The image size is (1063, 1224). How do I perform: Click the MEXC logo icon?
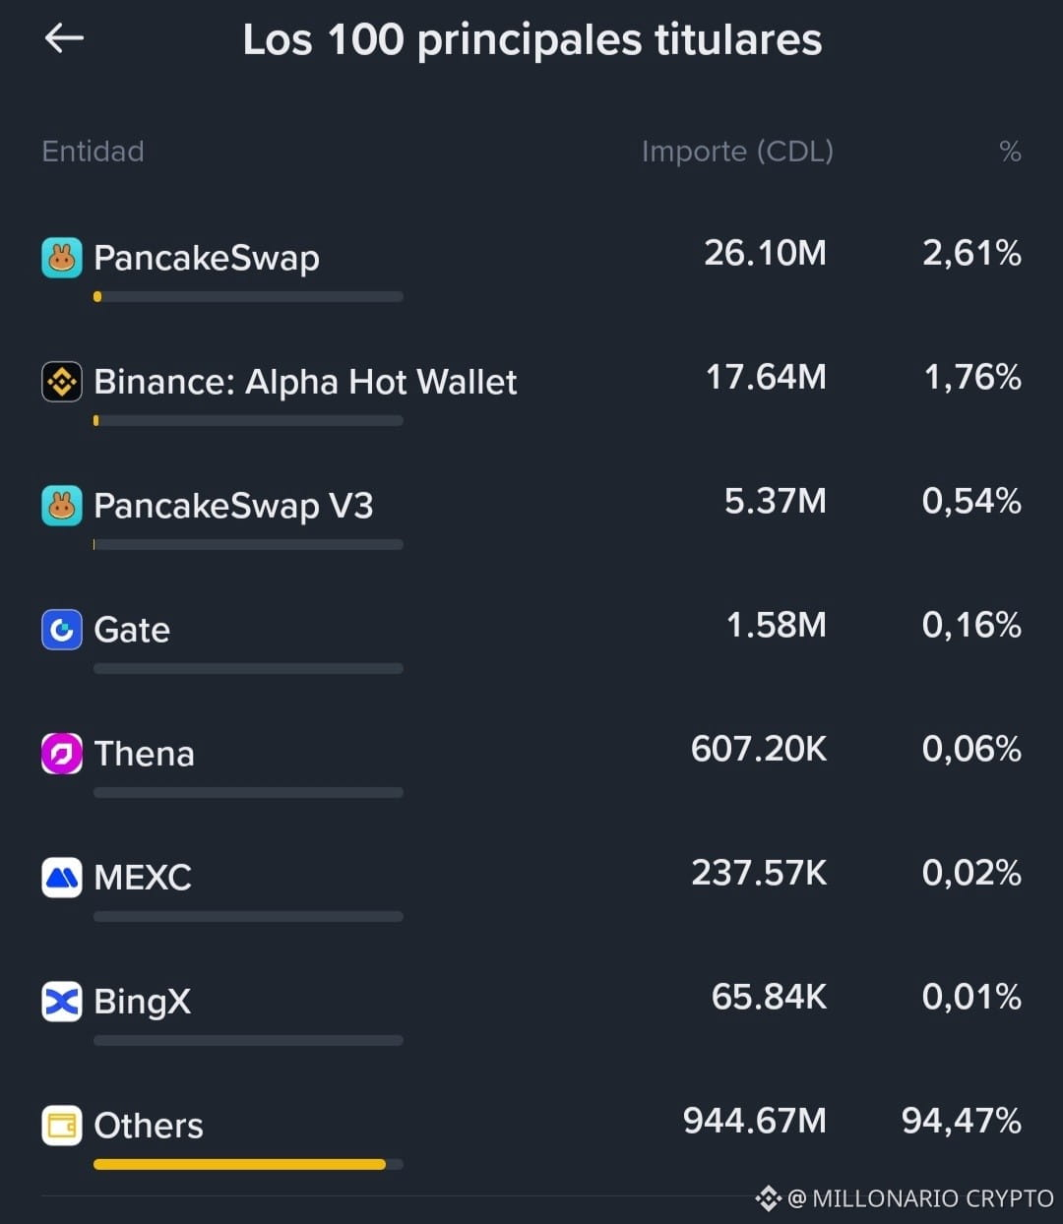click(x=62, y=878)
